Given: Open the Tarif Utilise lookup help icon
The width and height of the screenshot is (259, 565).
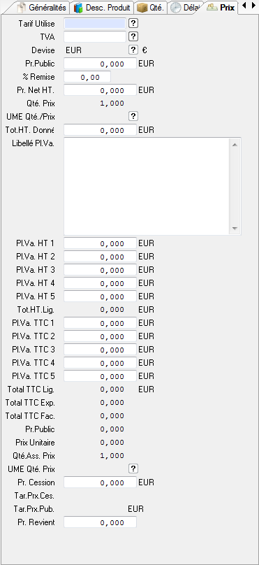Looking at the screenshot, I should pyautogui.click(x=133, y=24).
